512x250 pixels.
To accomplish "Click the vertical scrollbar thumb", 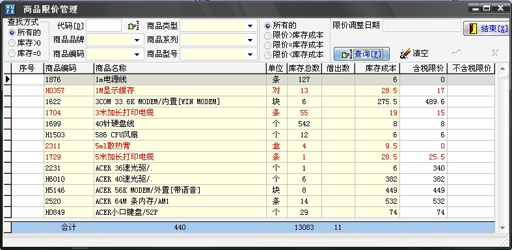I will 503,76.
